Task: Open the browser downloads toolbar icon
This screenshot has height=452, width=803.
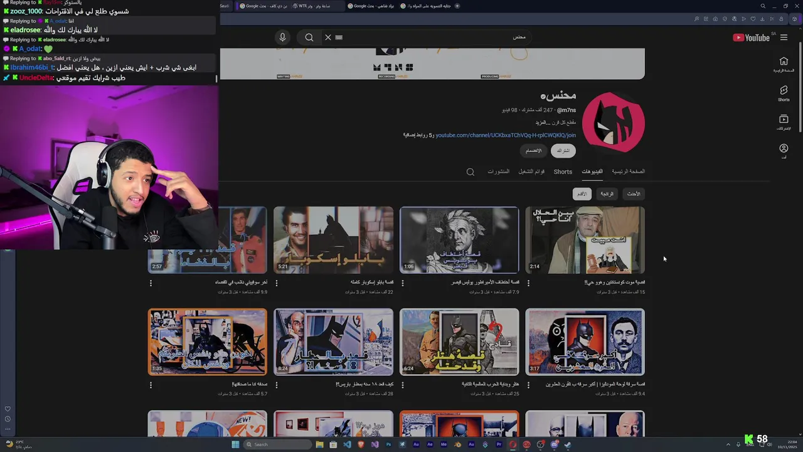Action: point(762,19)
